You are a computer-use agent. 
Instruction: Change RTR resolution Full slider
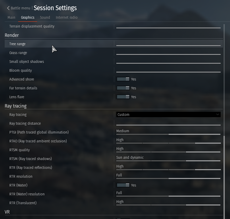(168, 178)
